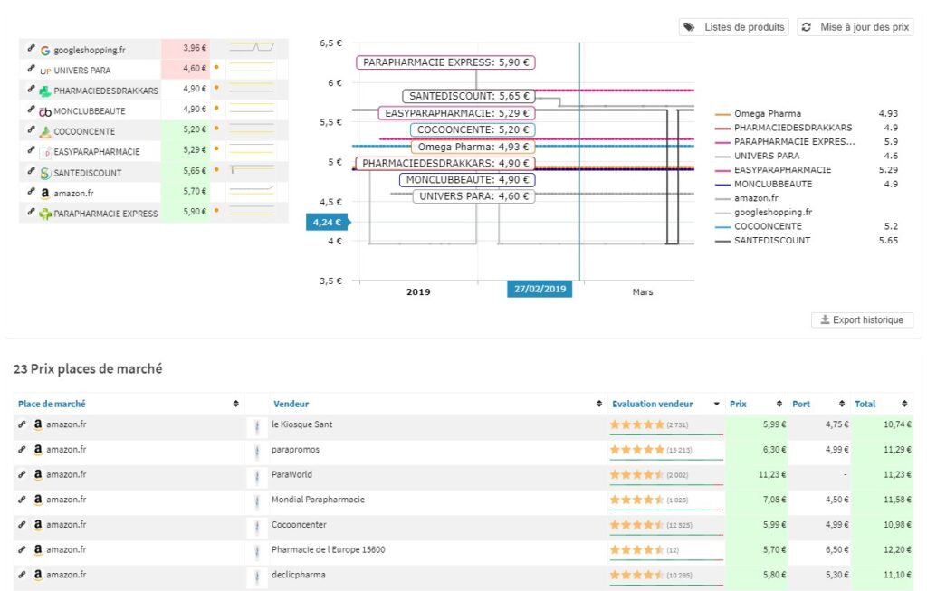Sort by the Place de marché column
This screenshot has width=927, height=591.
click(x=52, y=404)
